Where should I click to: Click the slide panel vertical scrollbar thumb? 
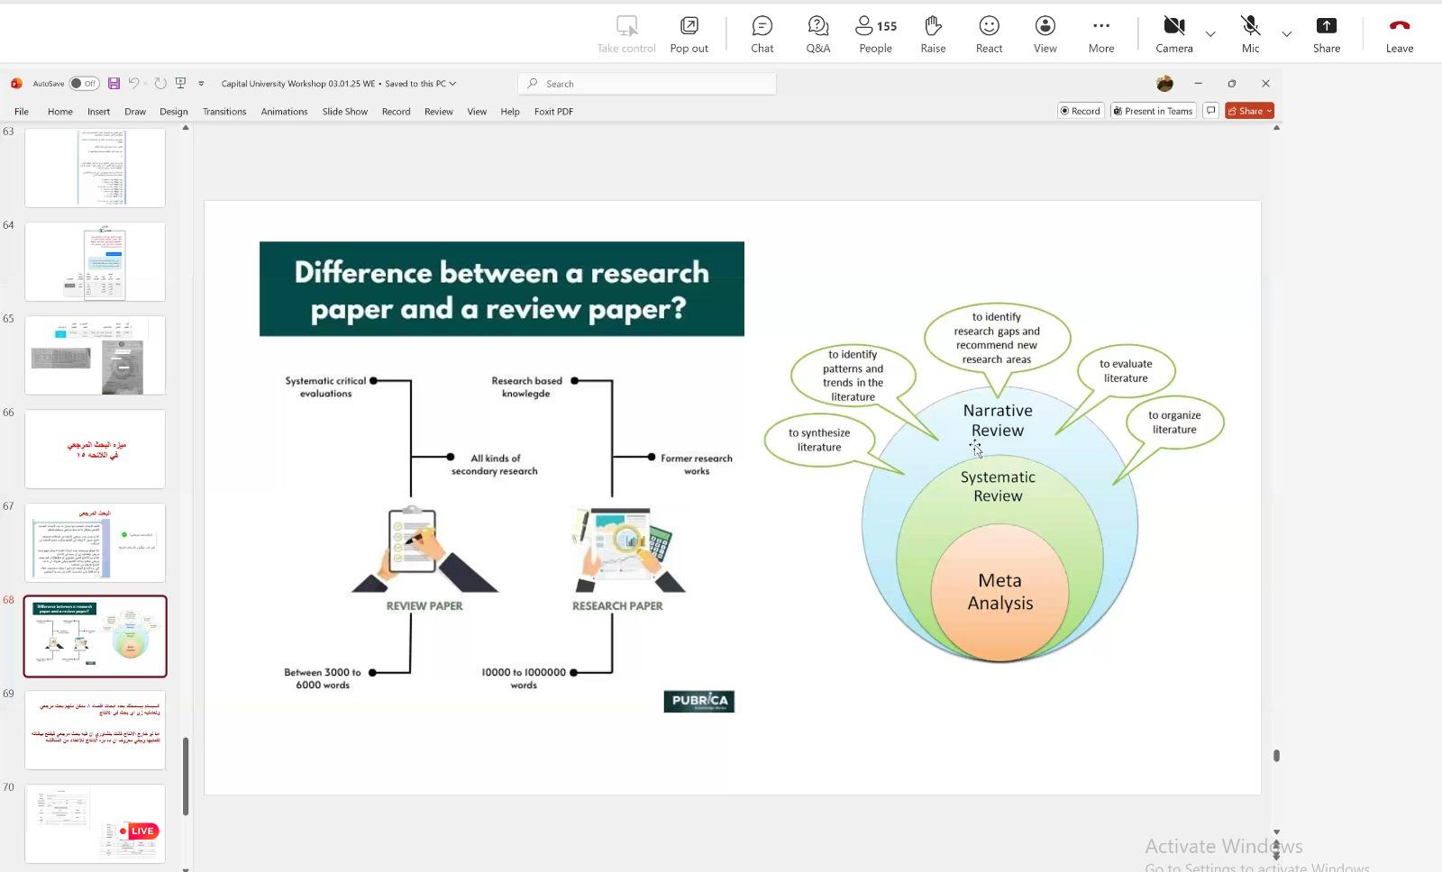coord(186,775)
